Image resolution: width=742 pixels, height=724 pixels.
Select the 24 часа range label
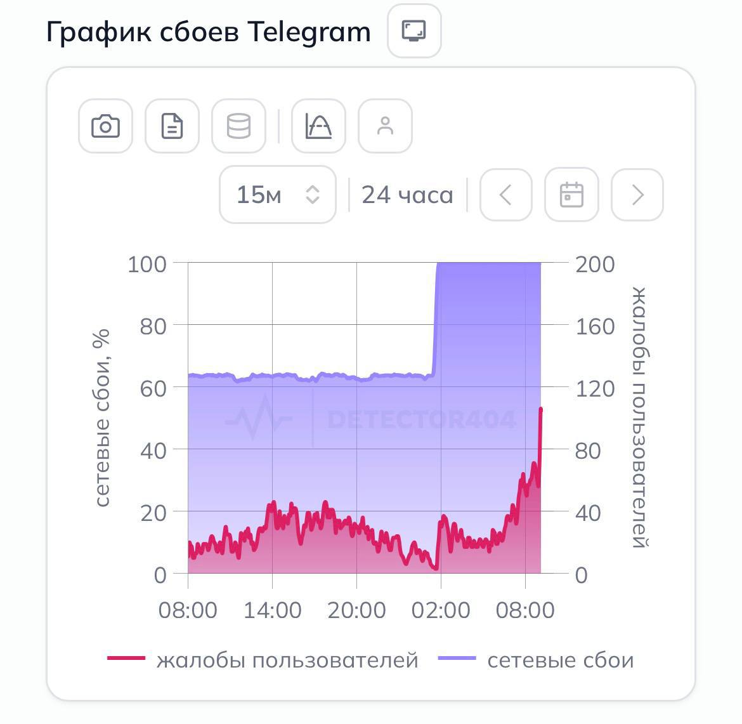(x=407, y=195)
